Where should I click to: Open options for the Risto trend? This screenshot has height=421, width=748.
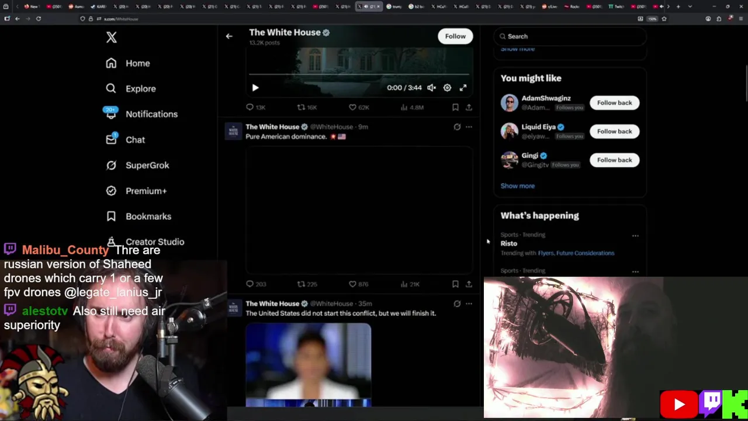pos(635,236)
